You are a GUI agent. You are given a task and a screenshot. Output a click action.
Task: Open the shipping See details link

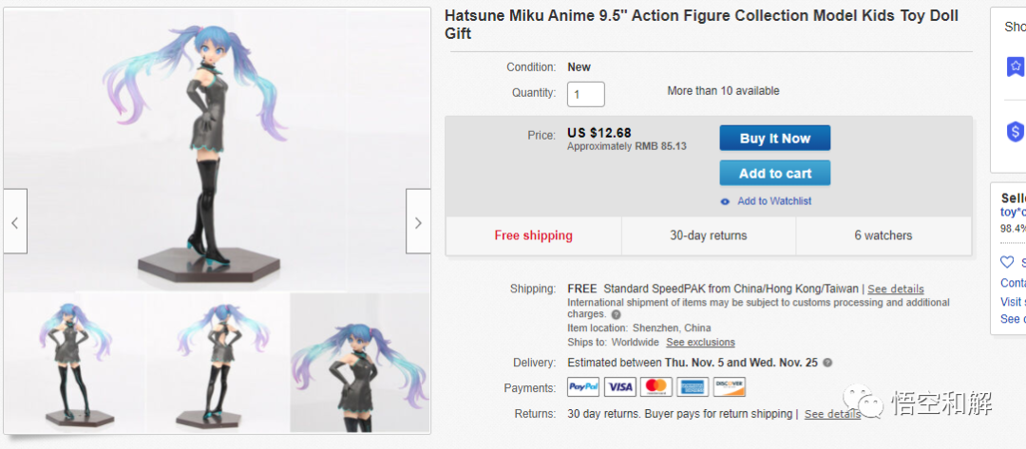pos(895,289)
